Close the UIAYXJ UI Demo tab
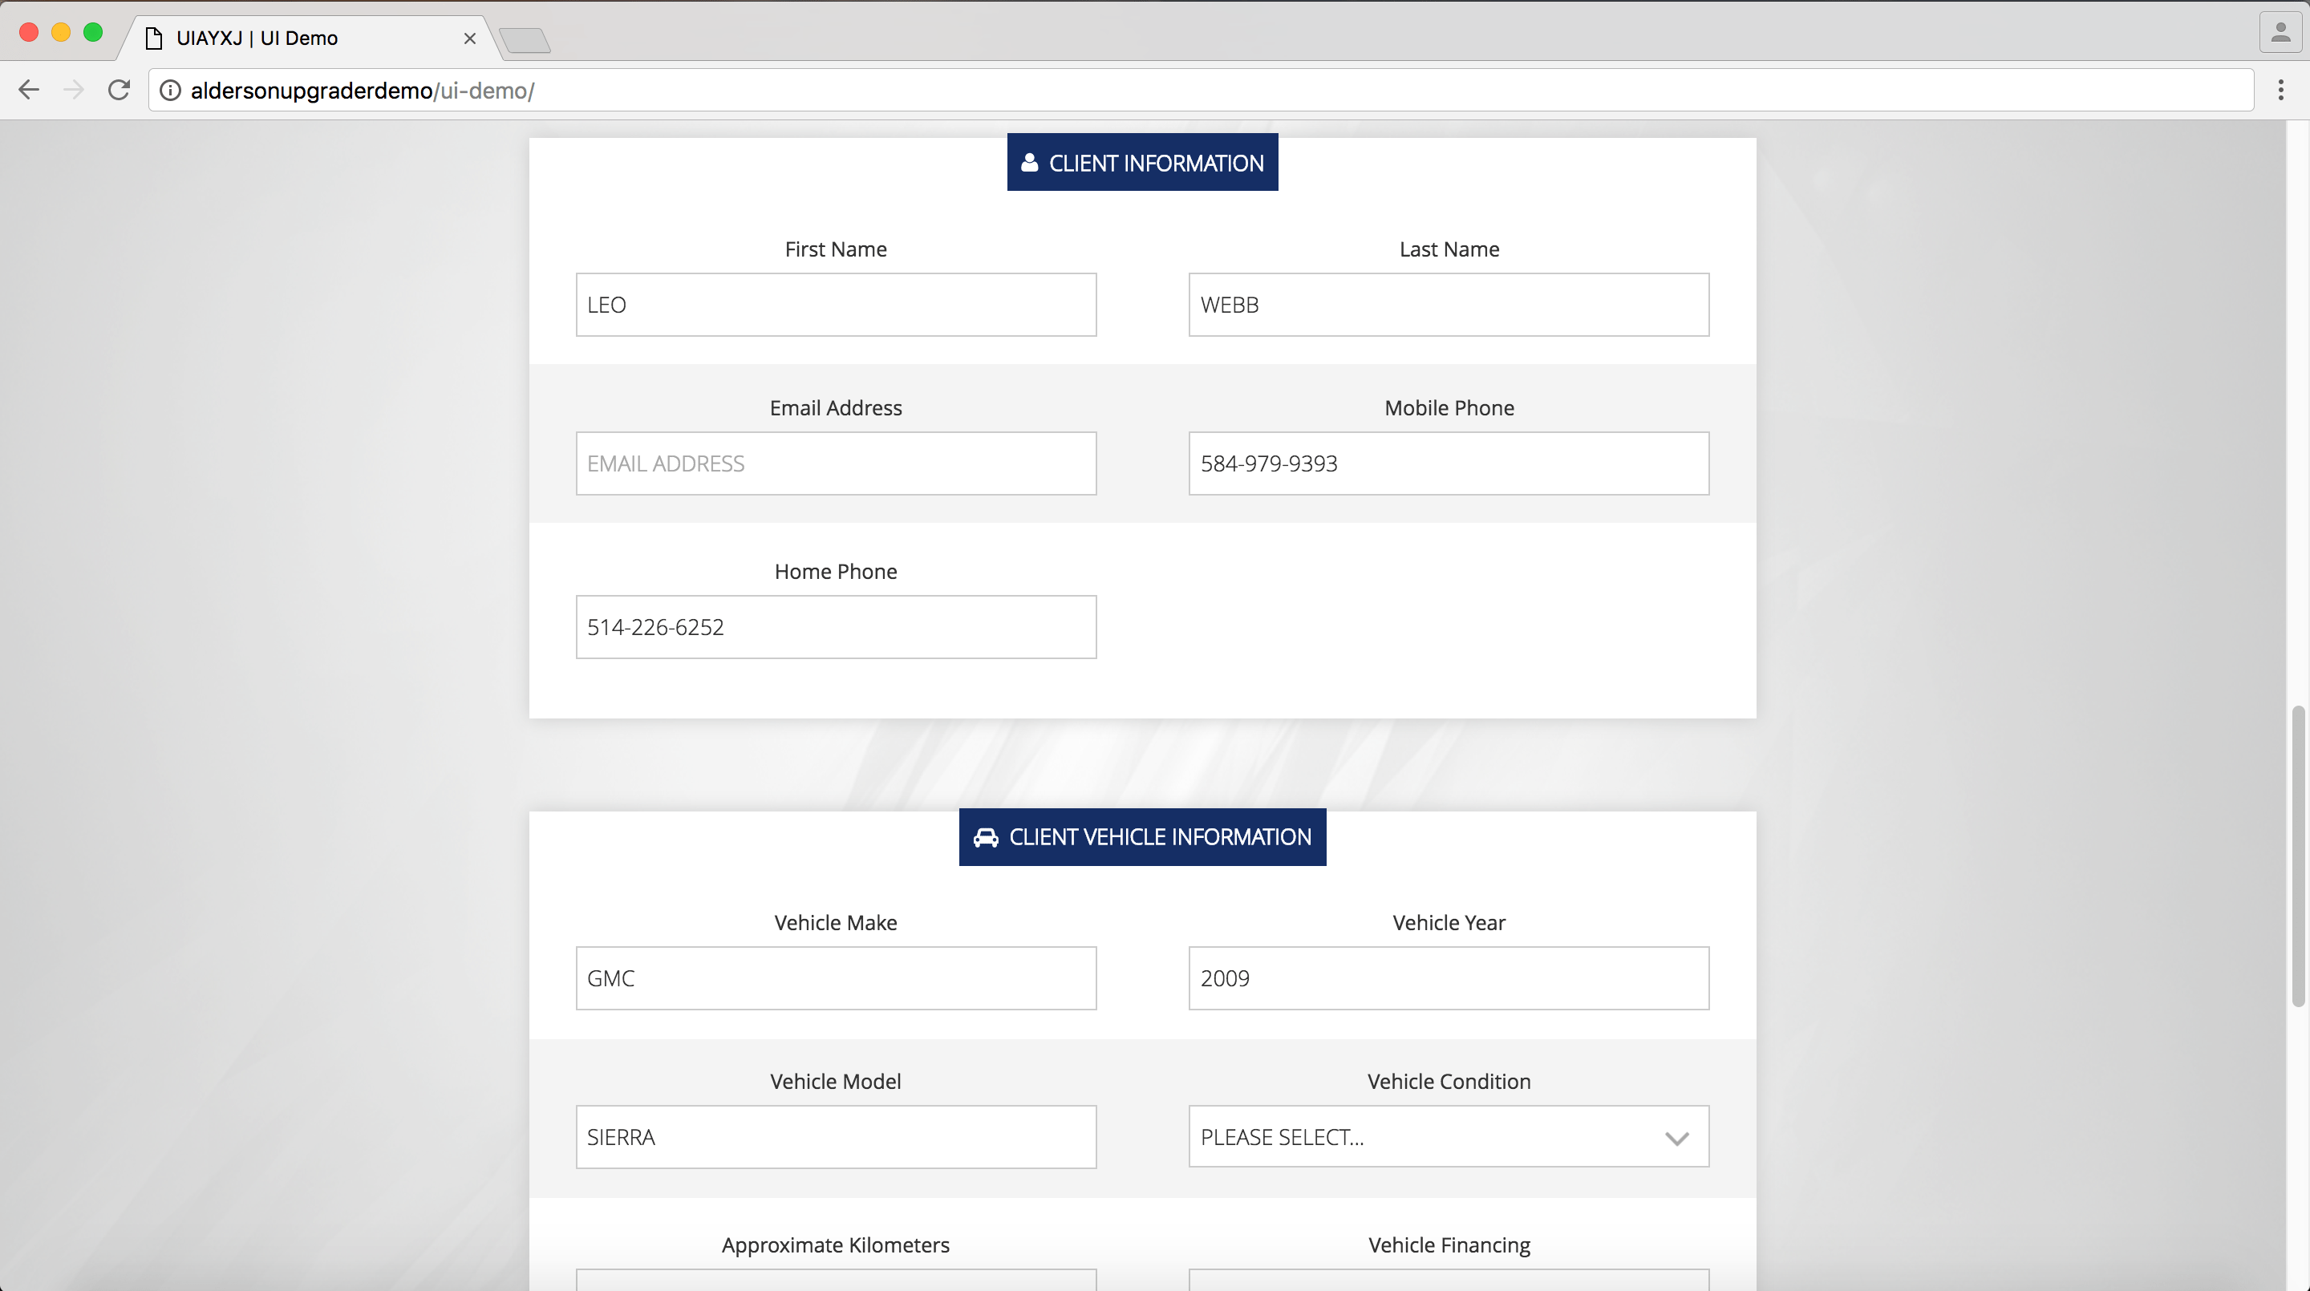The image size is (2310, 1291). [x=469, y=38]
